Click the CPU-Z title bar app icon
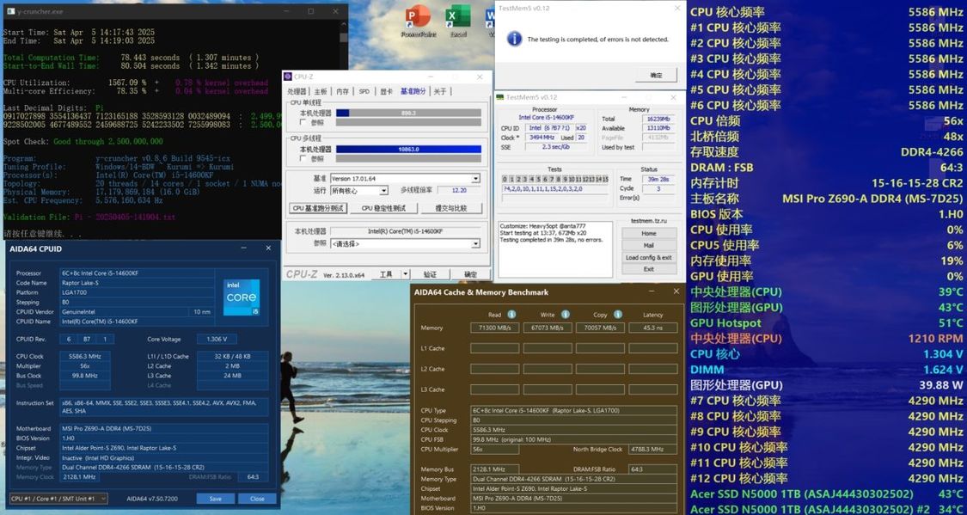 tap(287, 77)
